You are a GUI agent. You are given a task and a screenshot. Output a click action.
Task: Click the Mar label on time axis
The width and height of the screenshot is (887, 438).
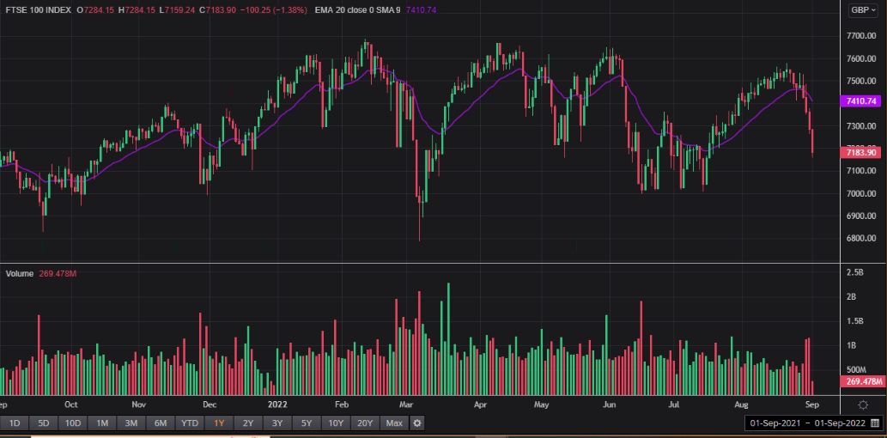coord(406,405)
